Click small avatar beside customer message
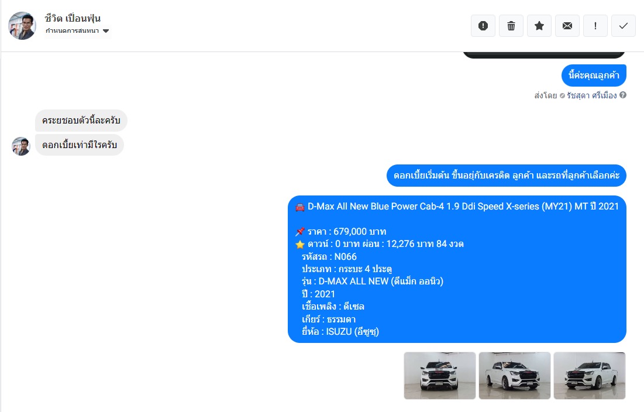Image resolution: width=644 pixels, height=412 pixels. (x=21, y=146)
